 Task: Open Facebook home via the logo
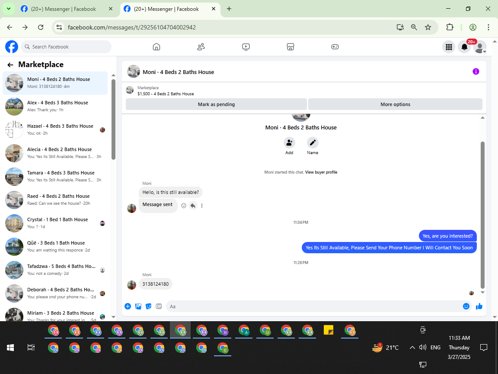pyautogui.click(x=12, y=47)
